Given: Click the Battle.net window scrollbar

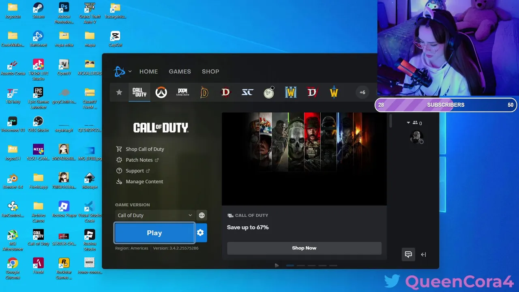Looking at the screenshot, I should click(x=391, y=121).
